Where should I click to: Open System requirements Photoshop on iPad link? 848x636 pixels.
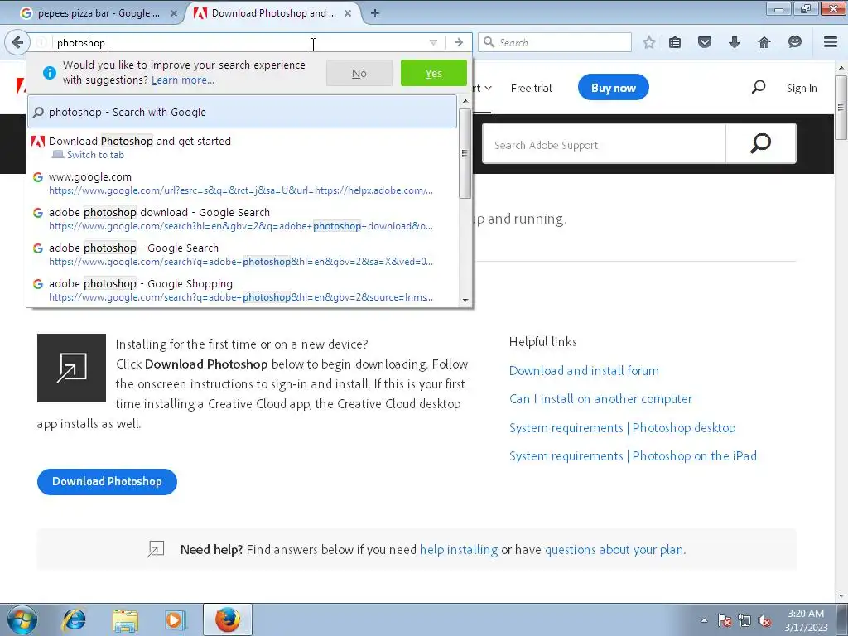coord(633,456)
